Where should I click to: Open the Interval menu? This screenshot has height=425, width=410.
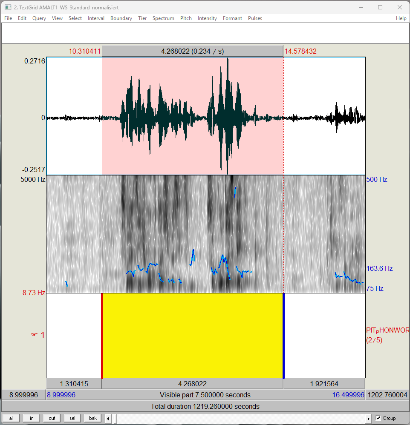96,18
